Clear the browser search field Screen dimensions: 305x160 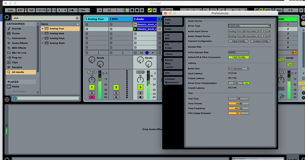tap(77, 18)
